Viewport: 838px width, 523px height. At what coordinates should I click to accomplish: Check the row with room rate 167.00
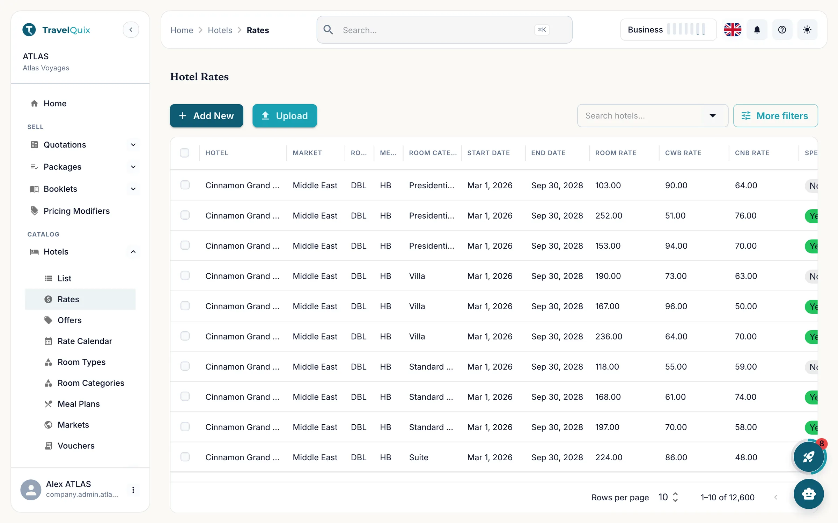coord(185,306)
